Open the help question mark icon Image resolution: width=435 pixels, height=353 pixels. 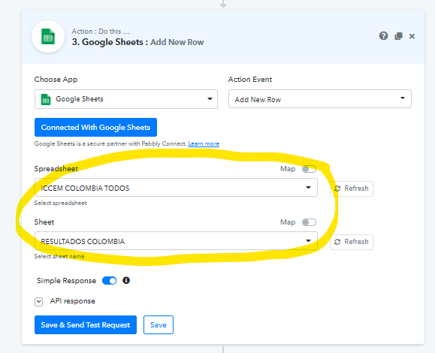pos(383,36)
